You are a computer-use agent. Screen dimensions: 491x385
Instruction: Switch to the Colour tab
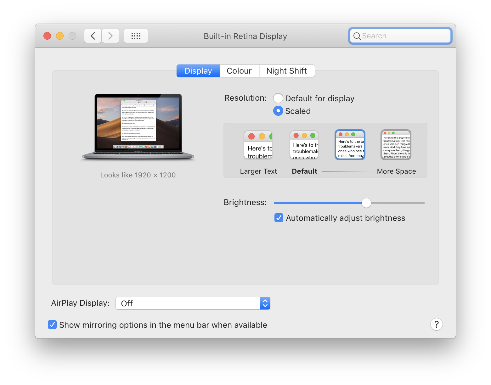pos(239,71)
